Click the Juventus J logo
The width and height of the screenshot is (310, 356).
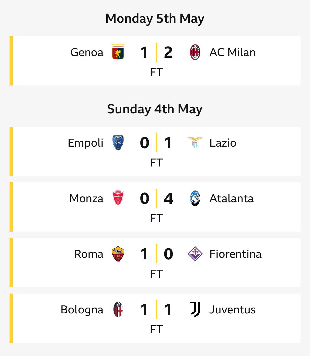(x=195, y=309)
